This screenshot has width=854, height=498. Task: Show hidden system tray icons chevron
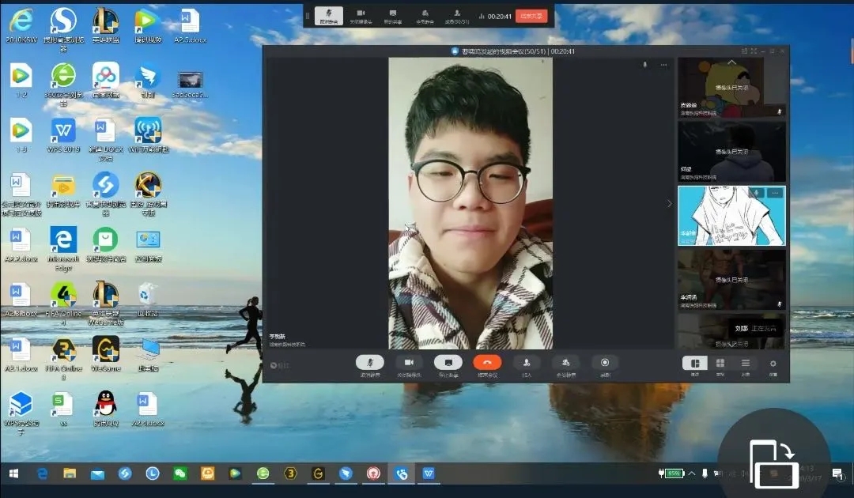[x=692, y=473]
